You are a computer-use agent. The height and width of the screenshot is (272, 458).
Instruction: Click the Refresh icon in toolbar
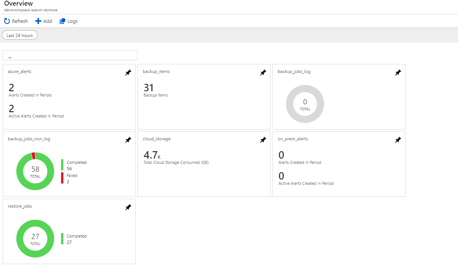point(7,21)
